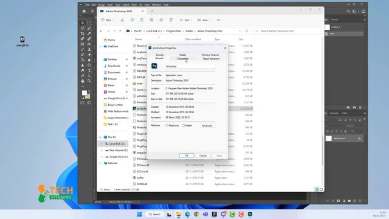Select the Horizontal Type tool

89,71
